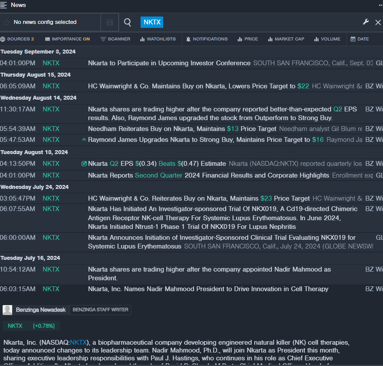Viewport: 383px width, 366px height.
Task: Open the Market Cap filter
Action: tap(286, 39)
